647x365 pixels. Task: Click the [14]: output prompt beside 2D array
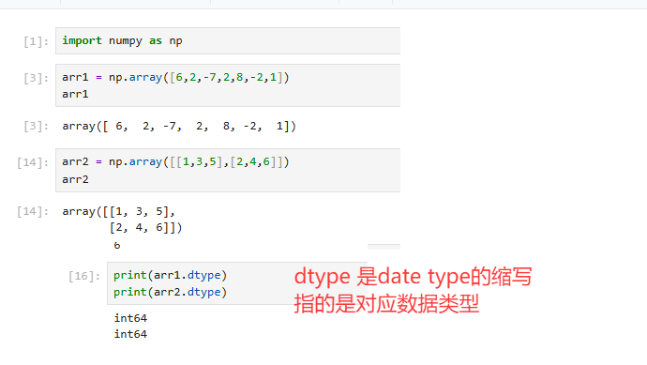(x=33, y=211)
